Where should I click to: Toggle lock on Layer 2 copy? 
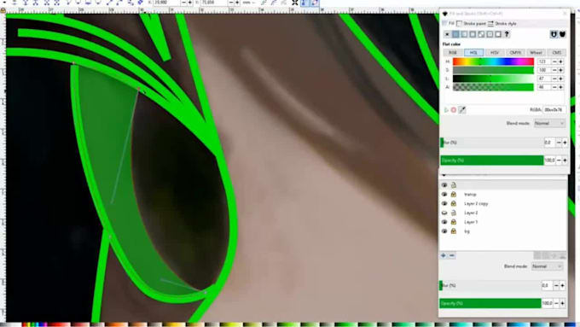pyautogui.click(x=454, y=203)
